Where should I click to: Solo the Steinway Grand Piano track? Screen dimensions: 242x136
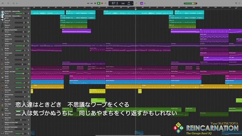point(8,32)
